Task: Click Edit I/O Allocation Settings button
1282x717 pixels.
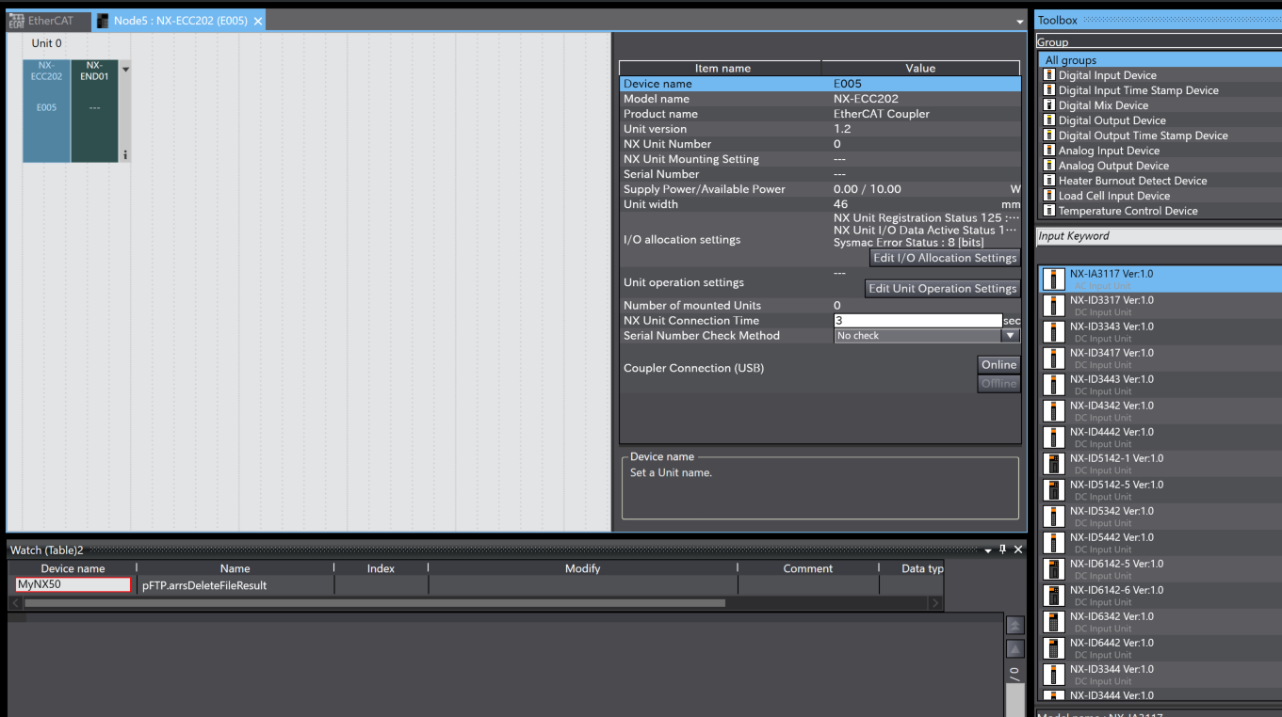Action: pos(944,258)
